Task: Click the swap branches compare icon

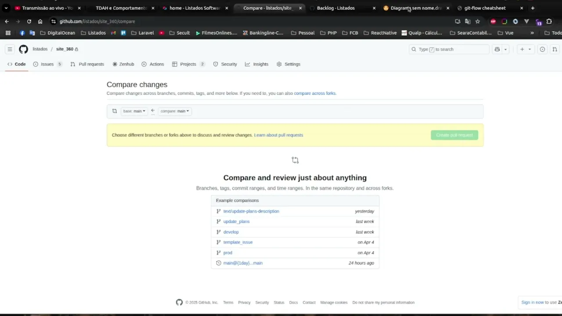Action: [115, 111]
